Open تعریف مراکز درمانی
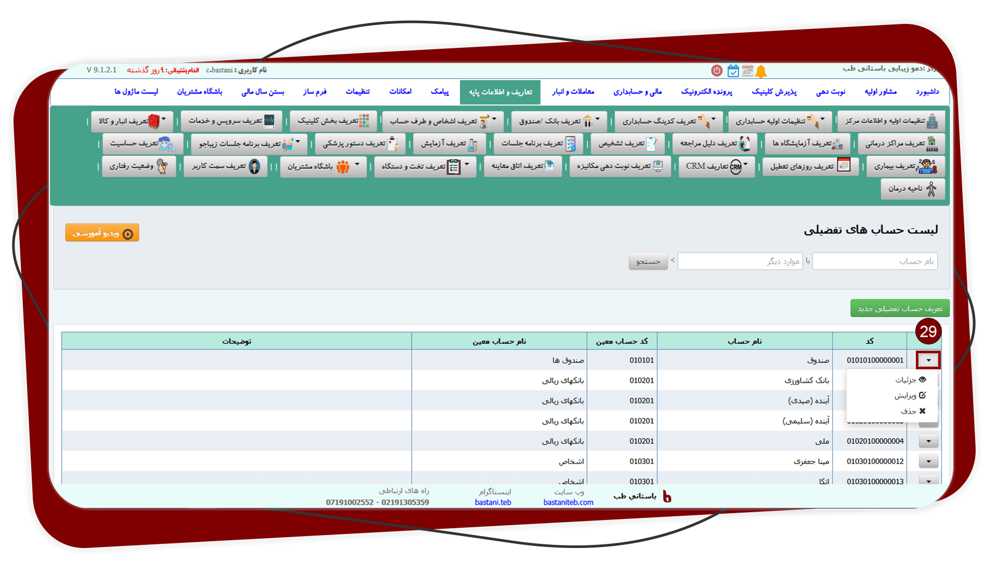998x561 pixels. [901, 143]
